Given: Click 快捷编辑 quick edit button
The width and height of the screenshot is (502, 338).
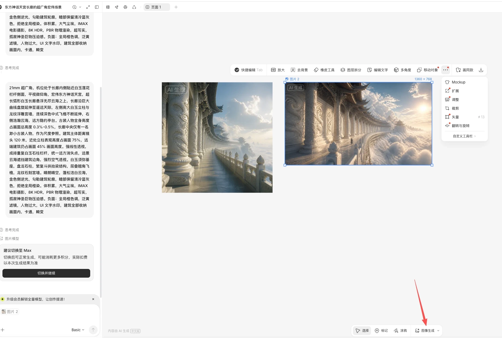Looking at the screenshot, I should click(249, 70).
